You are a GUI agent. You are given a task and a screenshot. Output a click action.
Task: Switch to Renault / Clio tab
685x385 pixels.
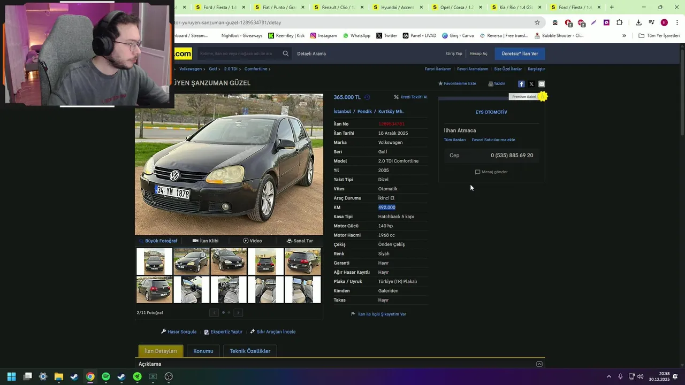coord(338,7)
